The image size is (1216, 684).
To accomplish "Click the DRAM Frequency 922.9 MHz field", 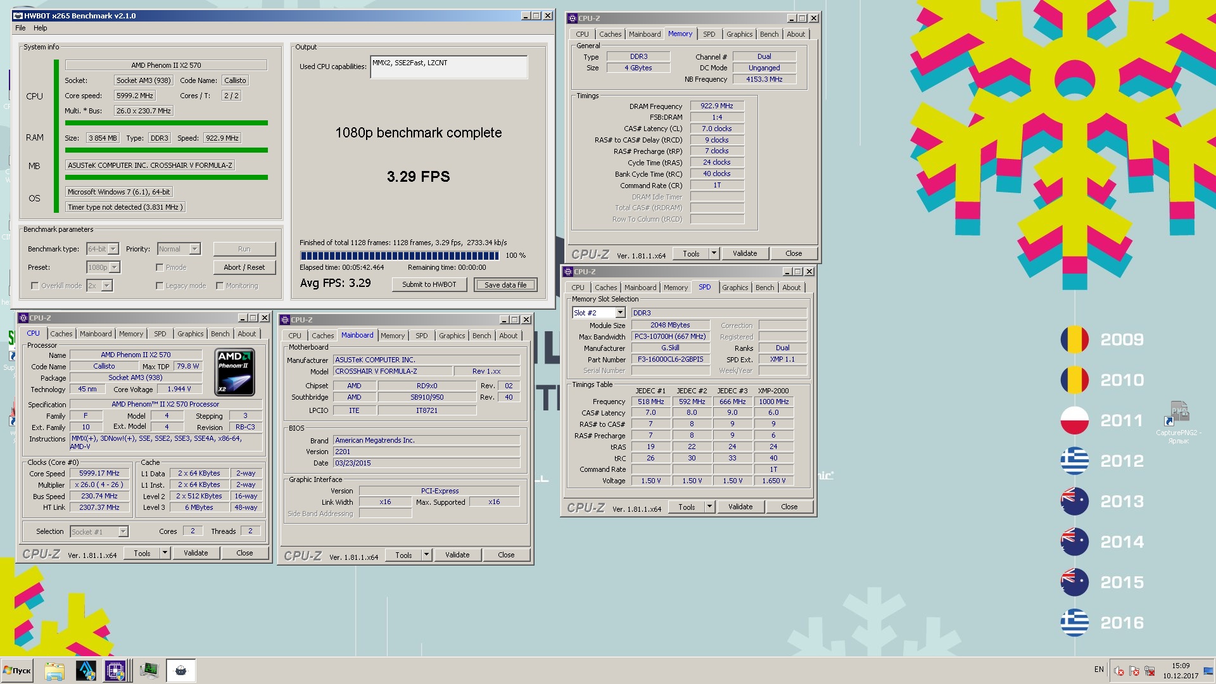I will pyautogui.click(x=717, y=106).
